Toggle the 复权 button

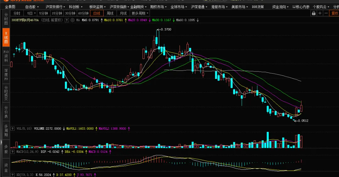(335, 13)
